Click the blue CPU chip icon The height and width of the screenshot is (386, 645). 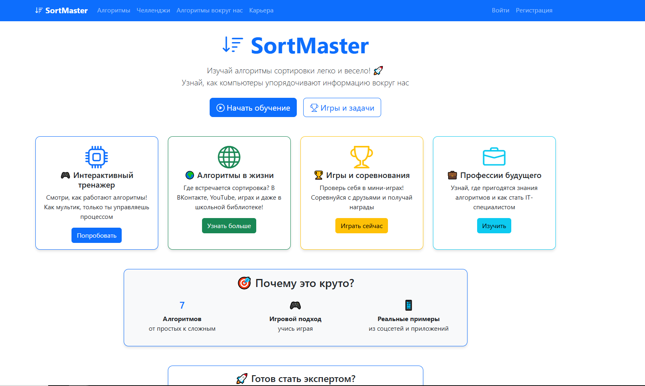point(97,157)
